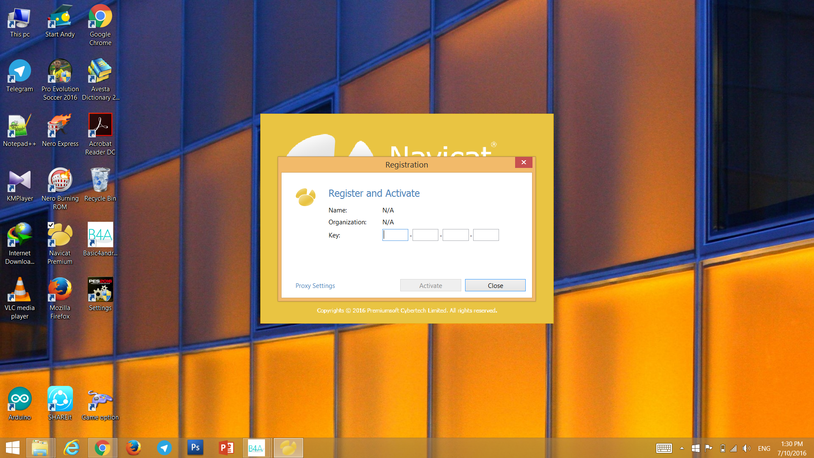Click the Navicat taskbar button
Image resolution: width=814 pixels, height=458 pixels.
pos(288,448)
